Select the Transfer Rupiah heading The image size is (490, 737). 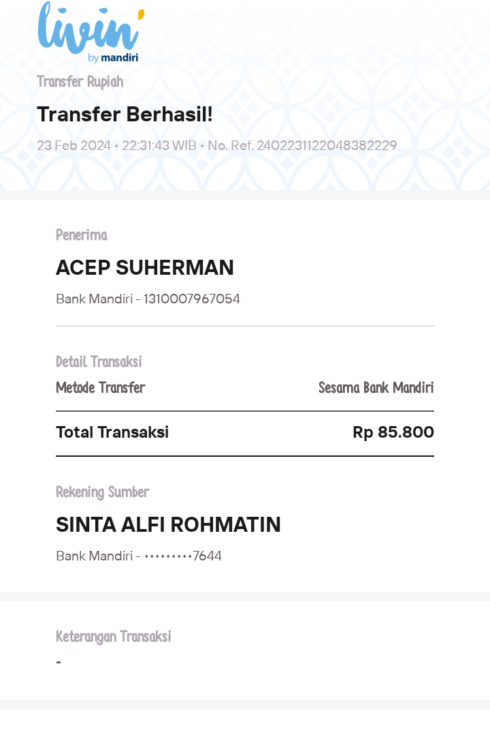pyautogui.click(x=80, y=82)
